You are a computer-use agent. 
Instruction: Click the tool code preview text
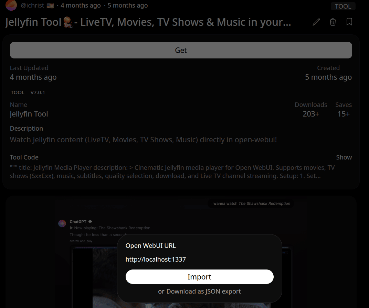click(x=172, y=172)
